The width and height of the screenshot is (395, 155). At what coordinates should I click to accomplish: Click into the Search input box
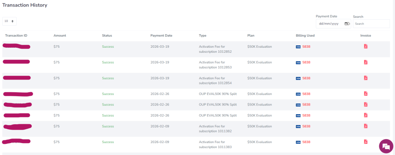click(371, 23)
